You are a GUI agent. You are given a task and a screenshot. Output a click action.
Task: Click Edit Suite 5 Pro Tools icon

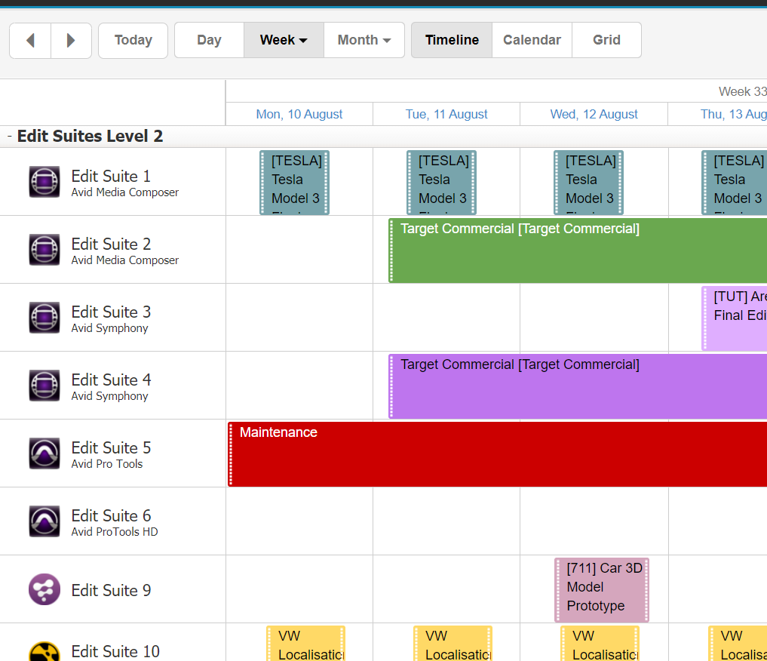[x=44, y=453]
